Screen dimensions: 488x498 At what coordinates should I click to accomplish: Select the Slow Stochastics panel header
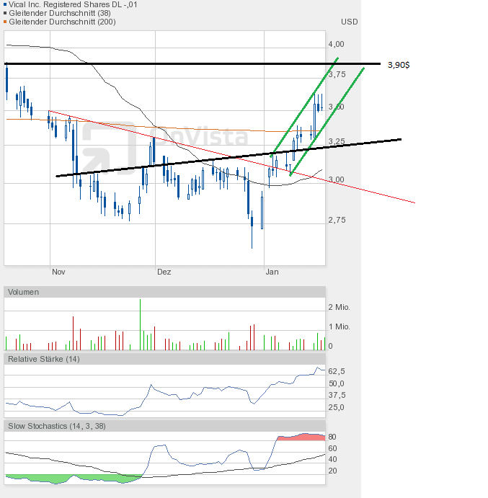56,426
